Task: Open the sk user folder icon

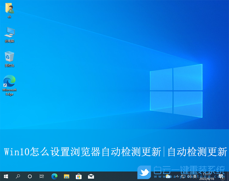Action: click(9, 10)
